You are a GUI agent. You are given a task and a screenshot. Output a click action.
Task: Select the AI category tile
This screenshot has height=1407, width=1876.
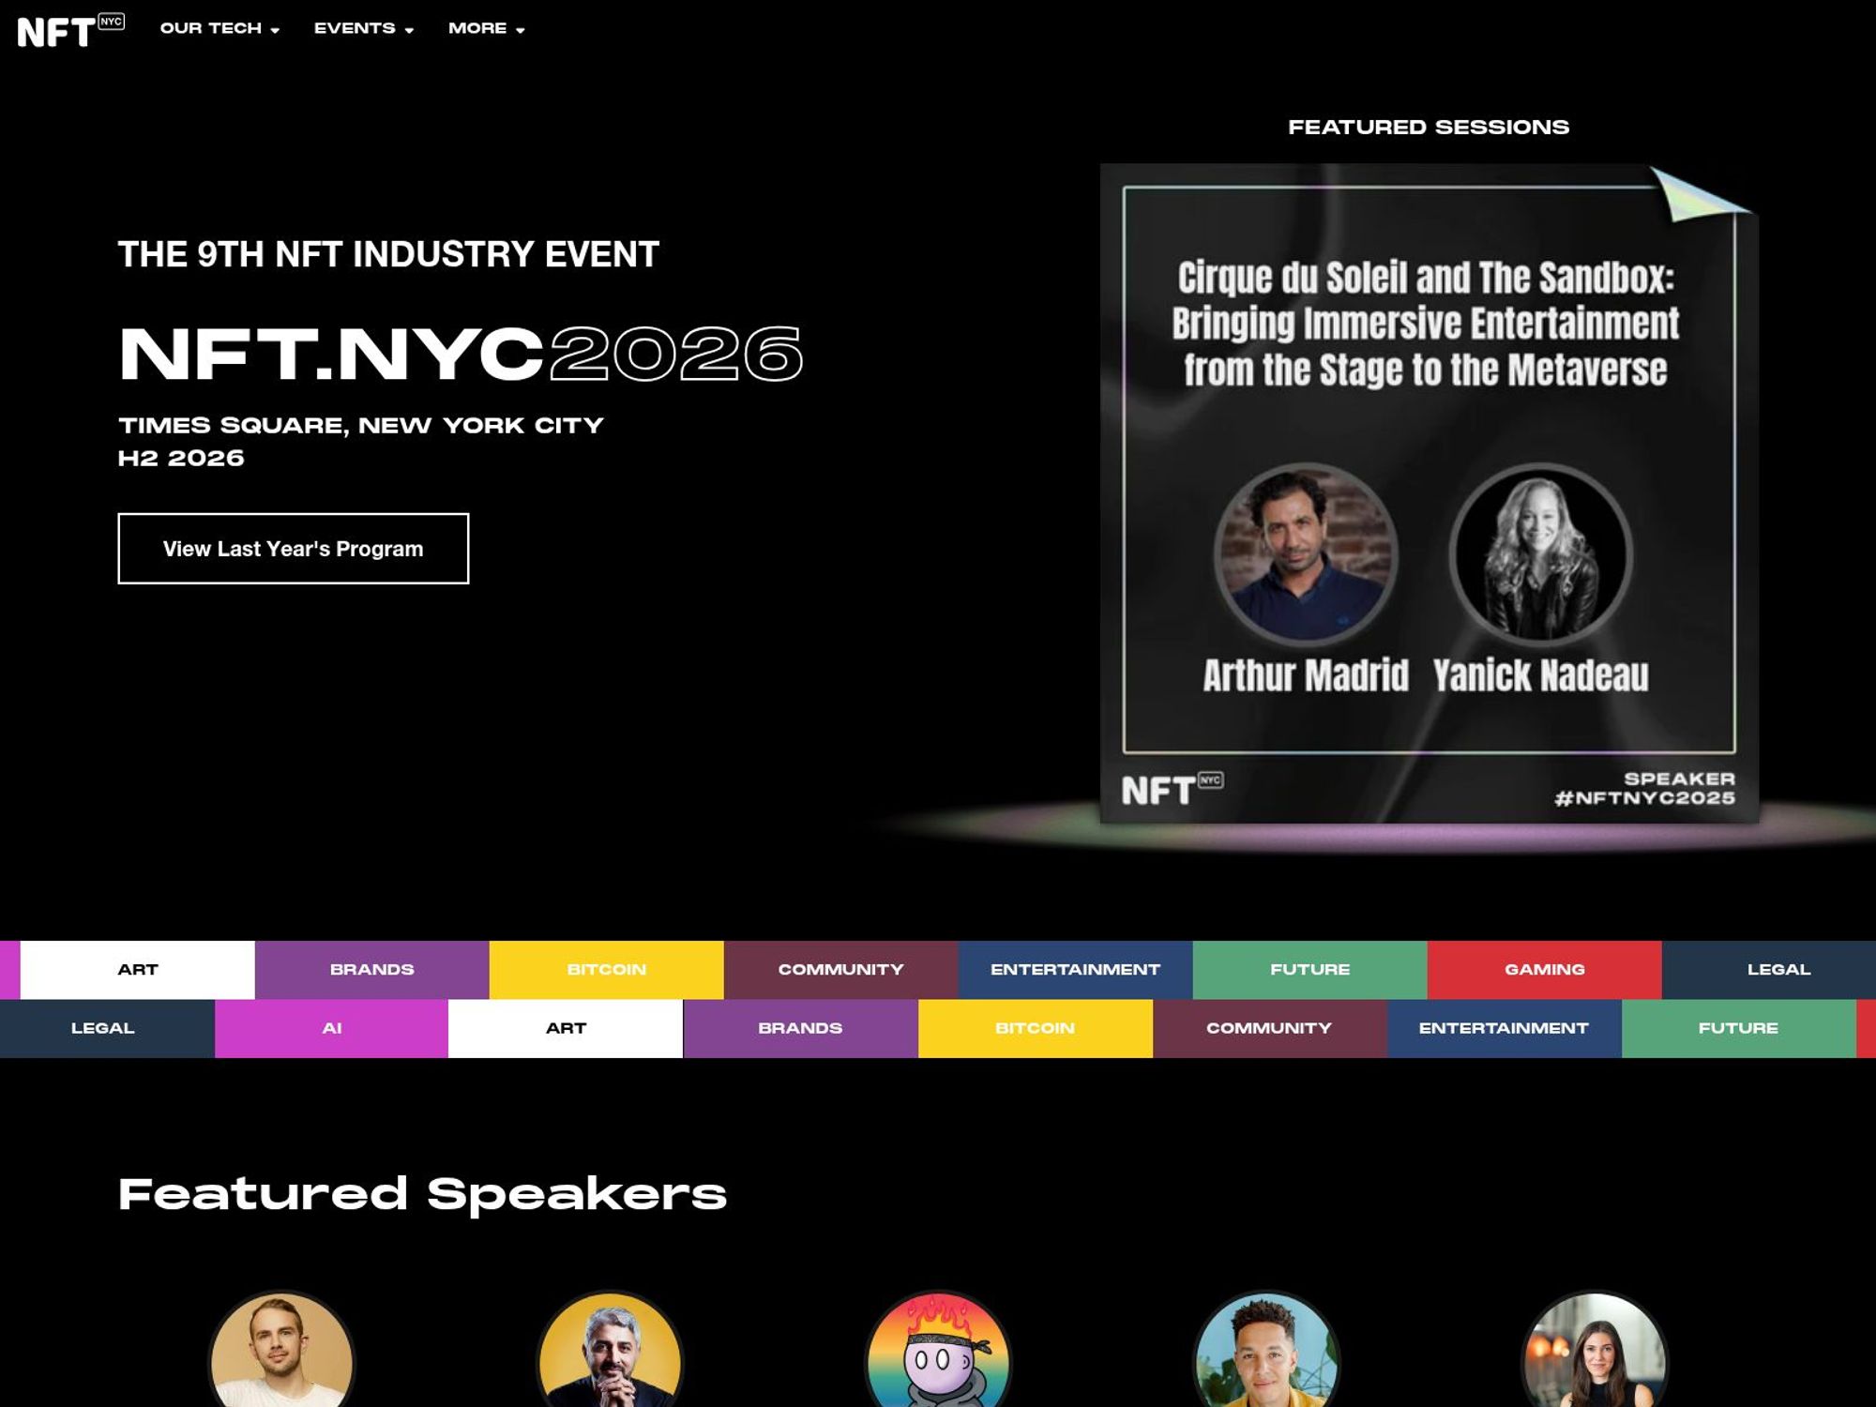point(332,1027)
